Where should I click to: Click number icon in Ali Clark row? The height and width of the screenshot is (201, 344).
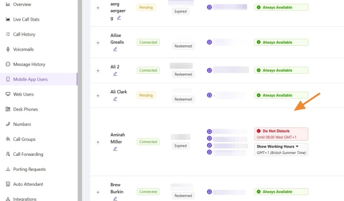[209, 95]
